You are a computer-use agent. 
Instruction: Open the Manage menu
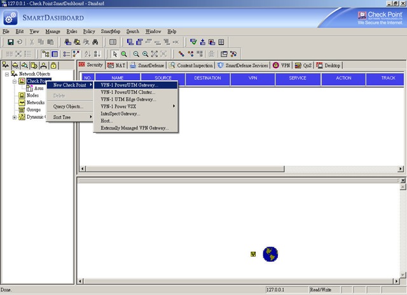53,31
